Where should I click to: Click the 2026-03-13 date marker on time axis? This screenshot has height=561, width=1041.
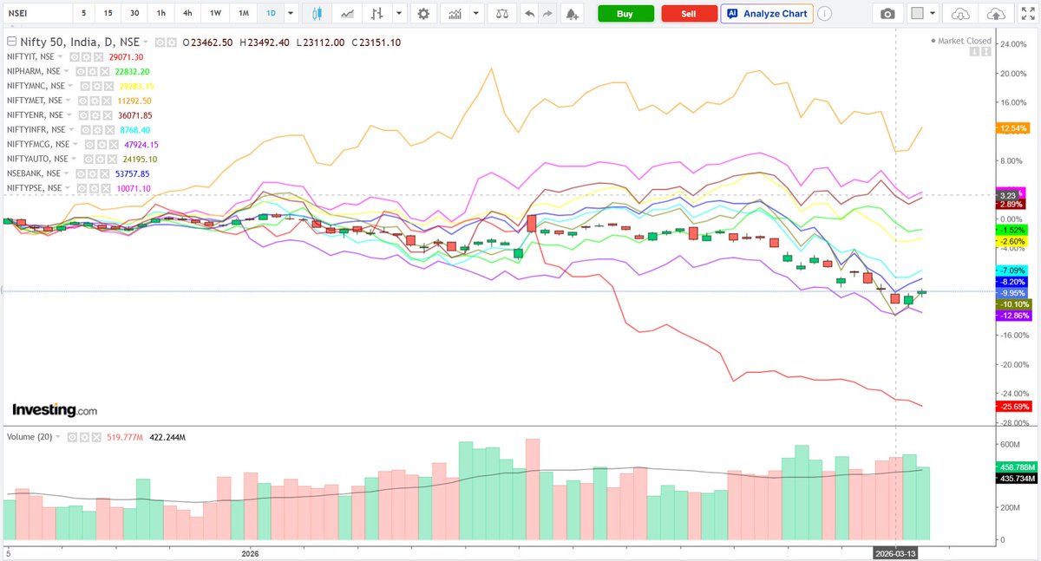[x=896, y=551]
